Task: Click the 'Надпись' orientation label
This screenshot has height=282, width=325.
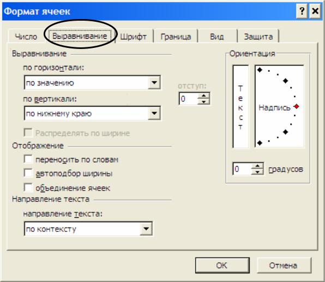Action: (x=274, y=108)
